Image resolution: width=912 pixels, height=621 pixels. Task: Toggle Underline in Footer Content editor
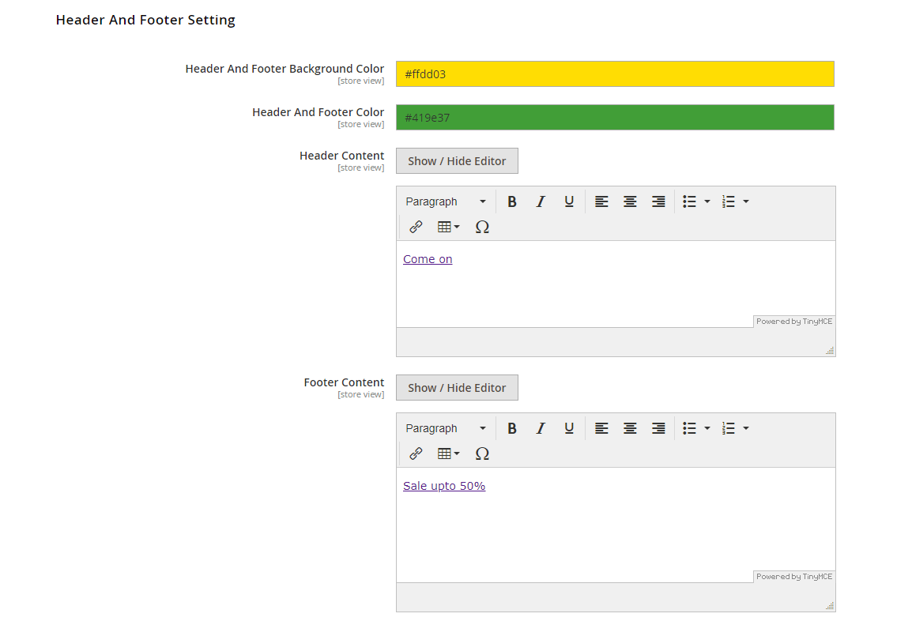[x=569, y=428]
